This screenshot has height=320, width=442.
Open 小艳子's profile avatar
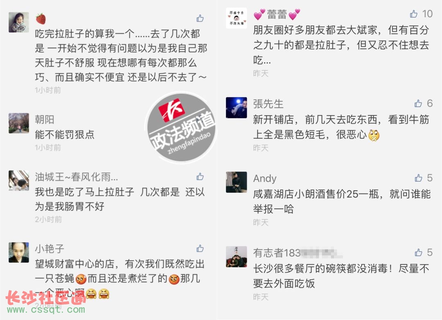(18, 252)
